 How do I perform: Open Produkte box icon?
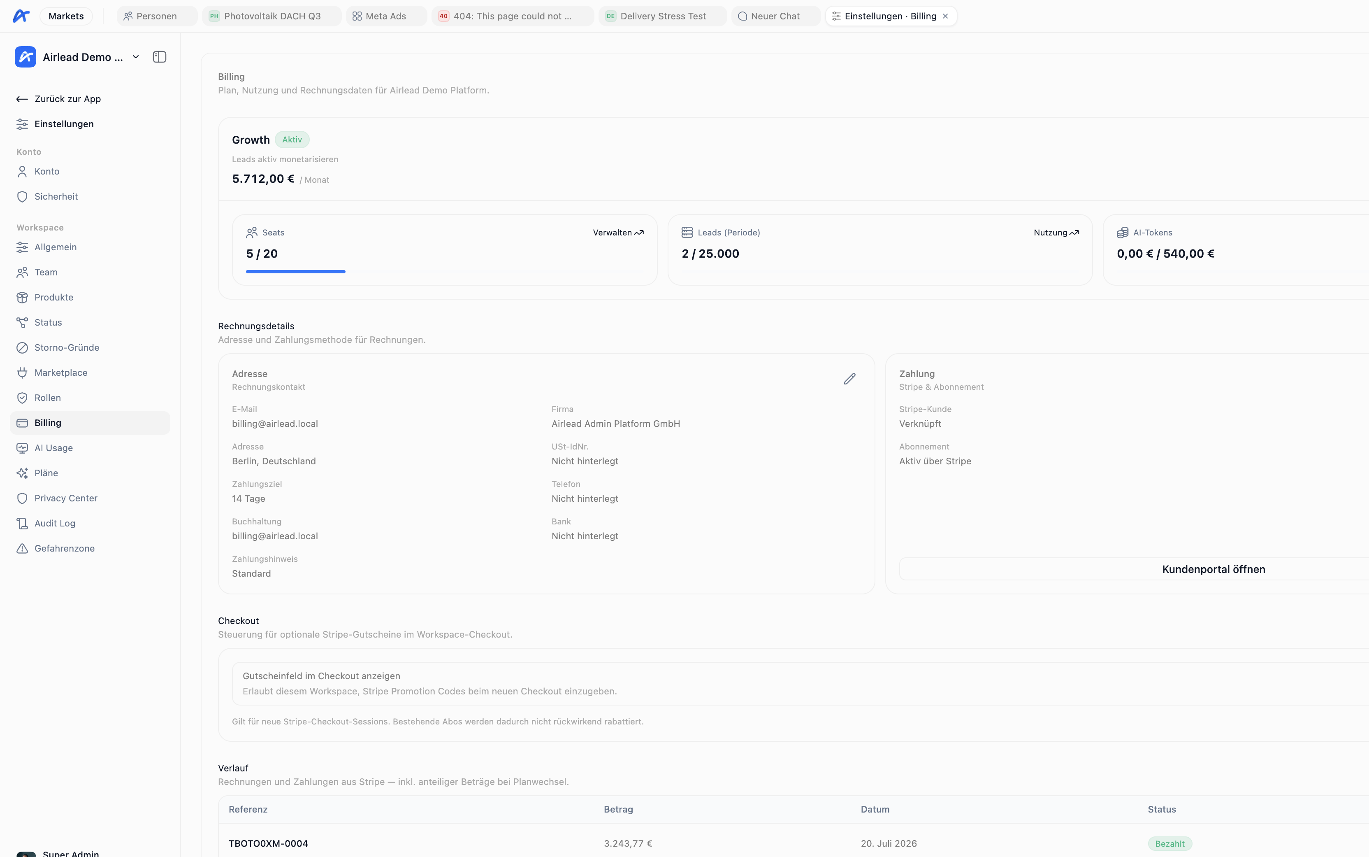pos(22,298)
